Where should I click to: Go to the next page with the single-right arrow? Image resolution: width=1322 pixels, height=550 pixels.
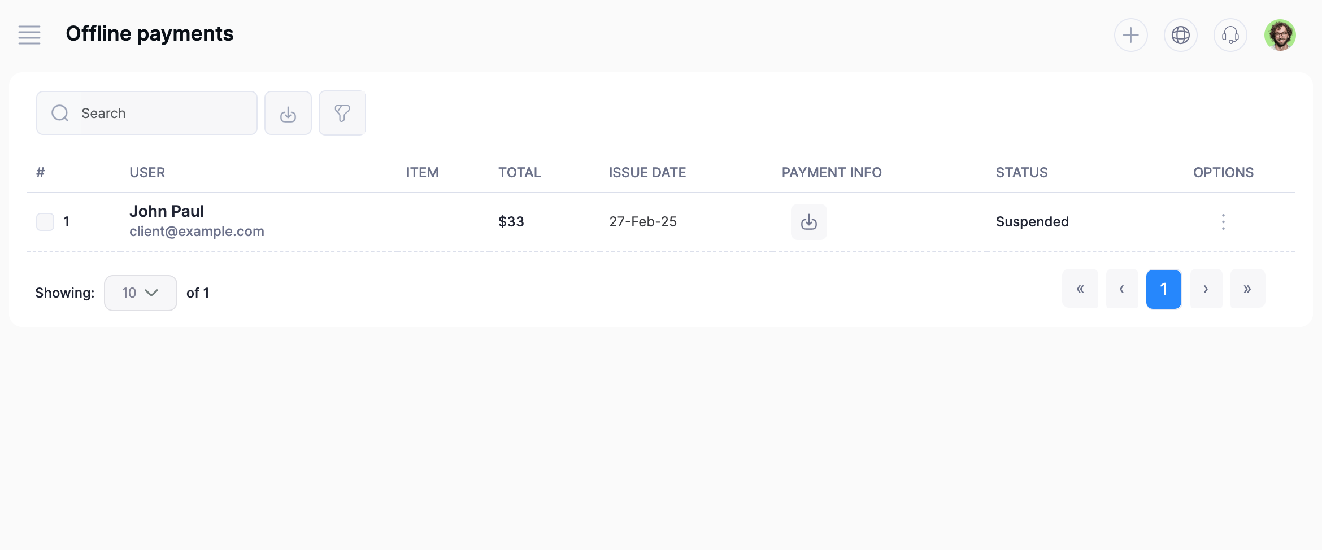click(x=1206, y=289)
